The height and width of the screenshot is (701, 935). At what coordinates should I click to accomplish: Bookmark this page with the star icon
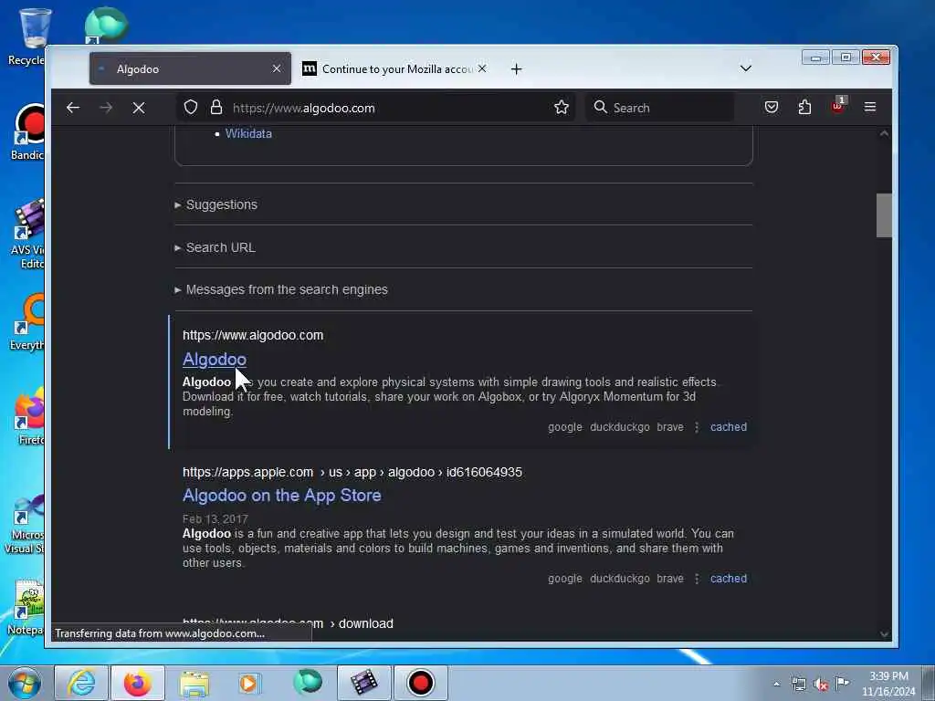point(562,108)
